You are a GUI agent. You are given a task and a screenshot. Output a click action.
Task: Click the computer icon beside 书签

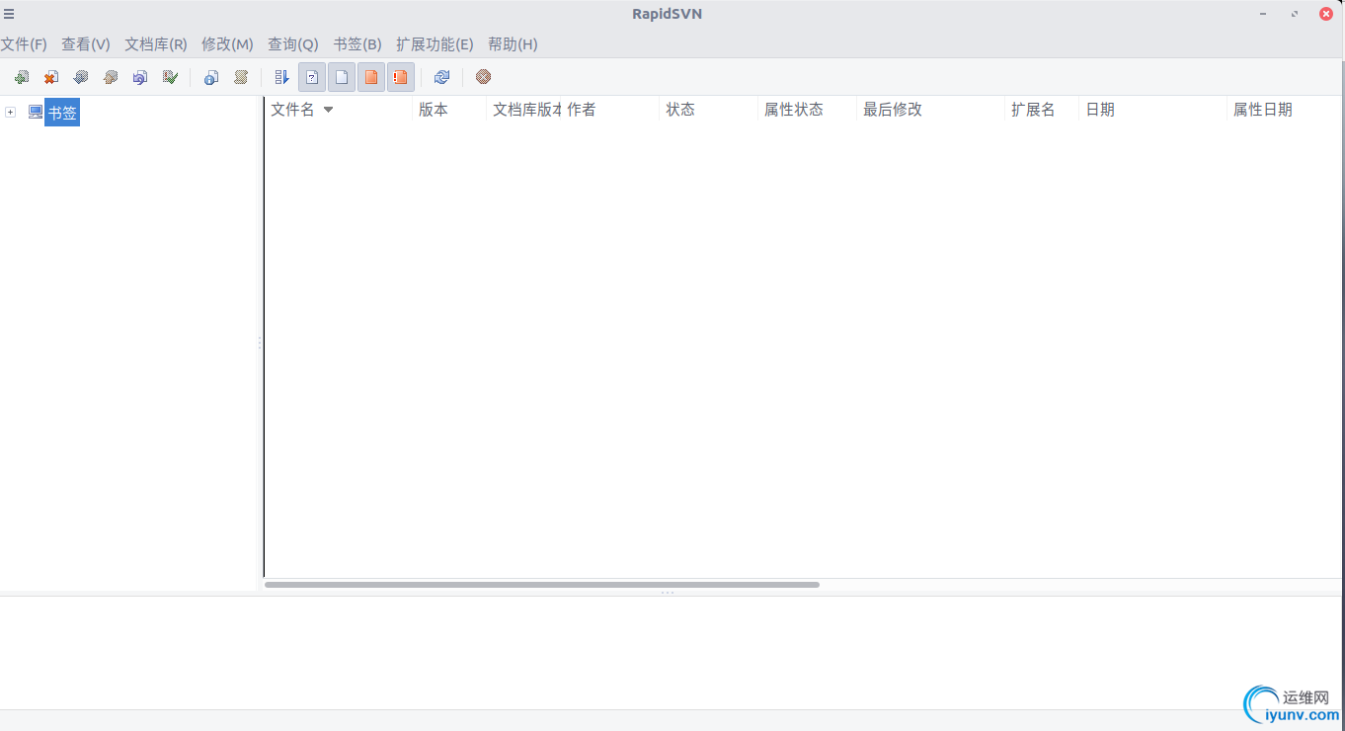point(36,113)
